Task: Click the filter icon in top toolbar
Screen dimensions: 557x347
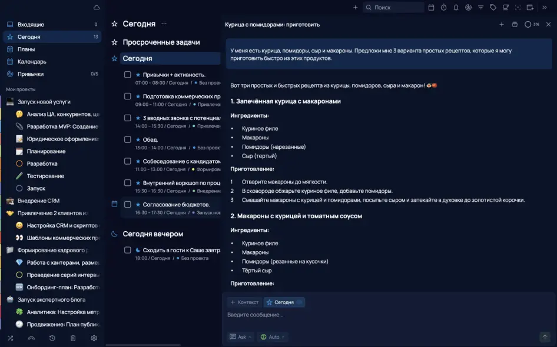Action: 480,8
